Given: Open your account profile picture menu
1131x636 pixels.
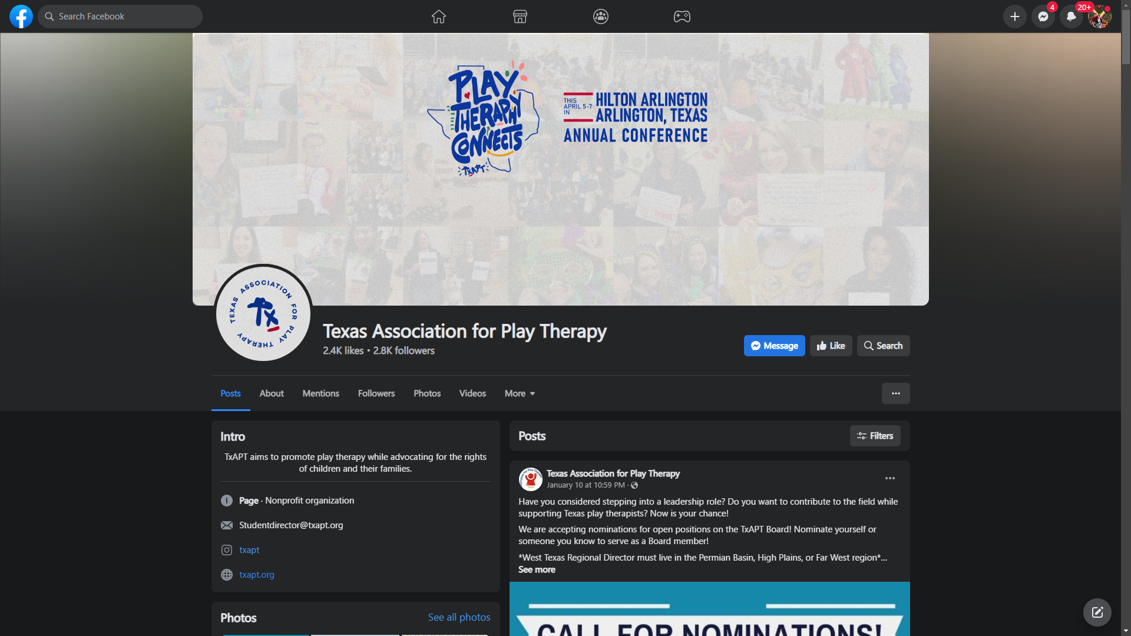Looking at the screenshot, I should click(1100, 16).
